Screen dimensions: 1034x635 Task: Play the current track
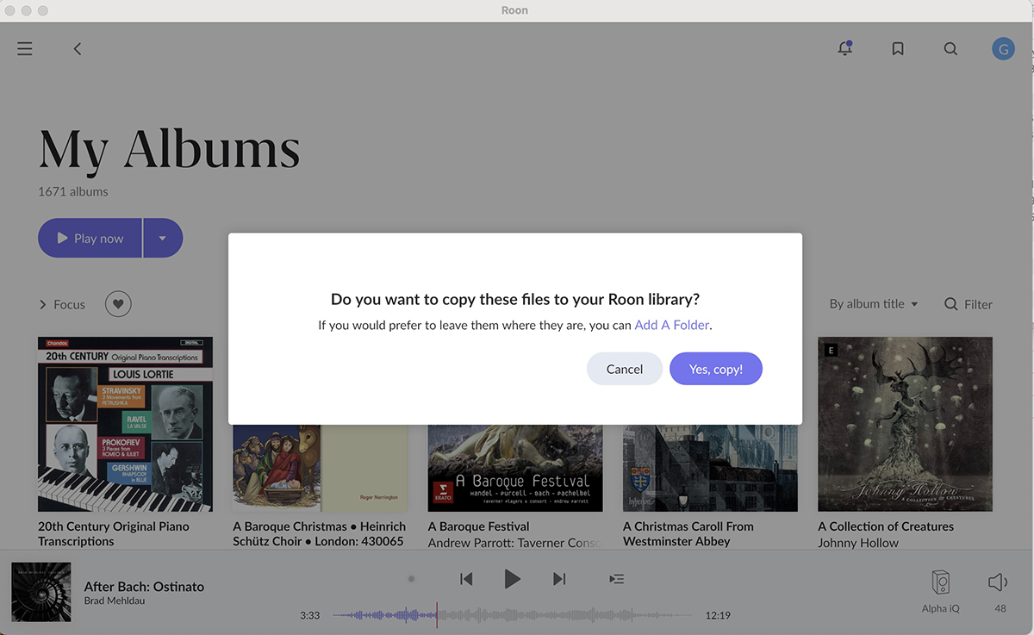(513, 579)
